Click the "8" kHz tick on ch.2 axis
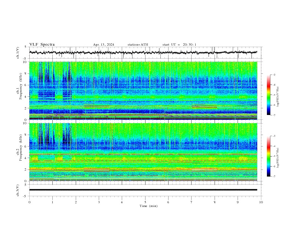The width and height of the screenshot is (294, 227). [x=26, y=135]
